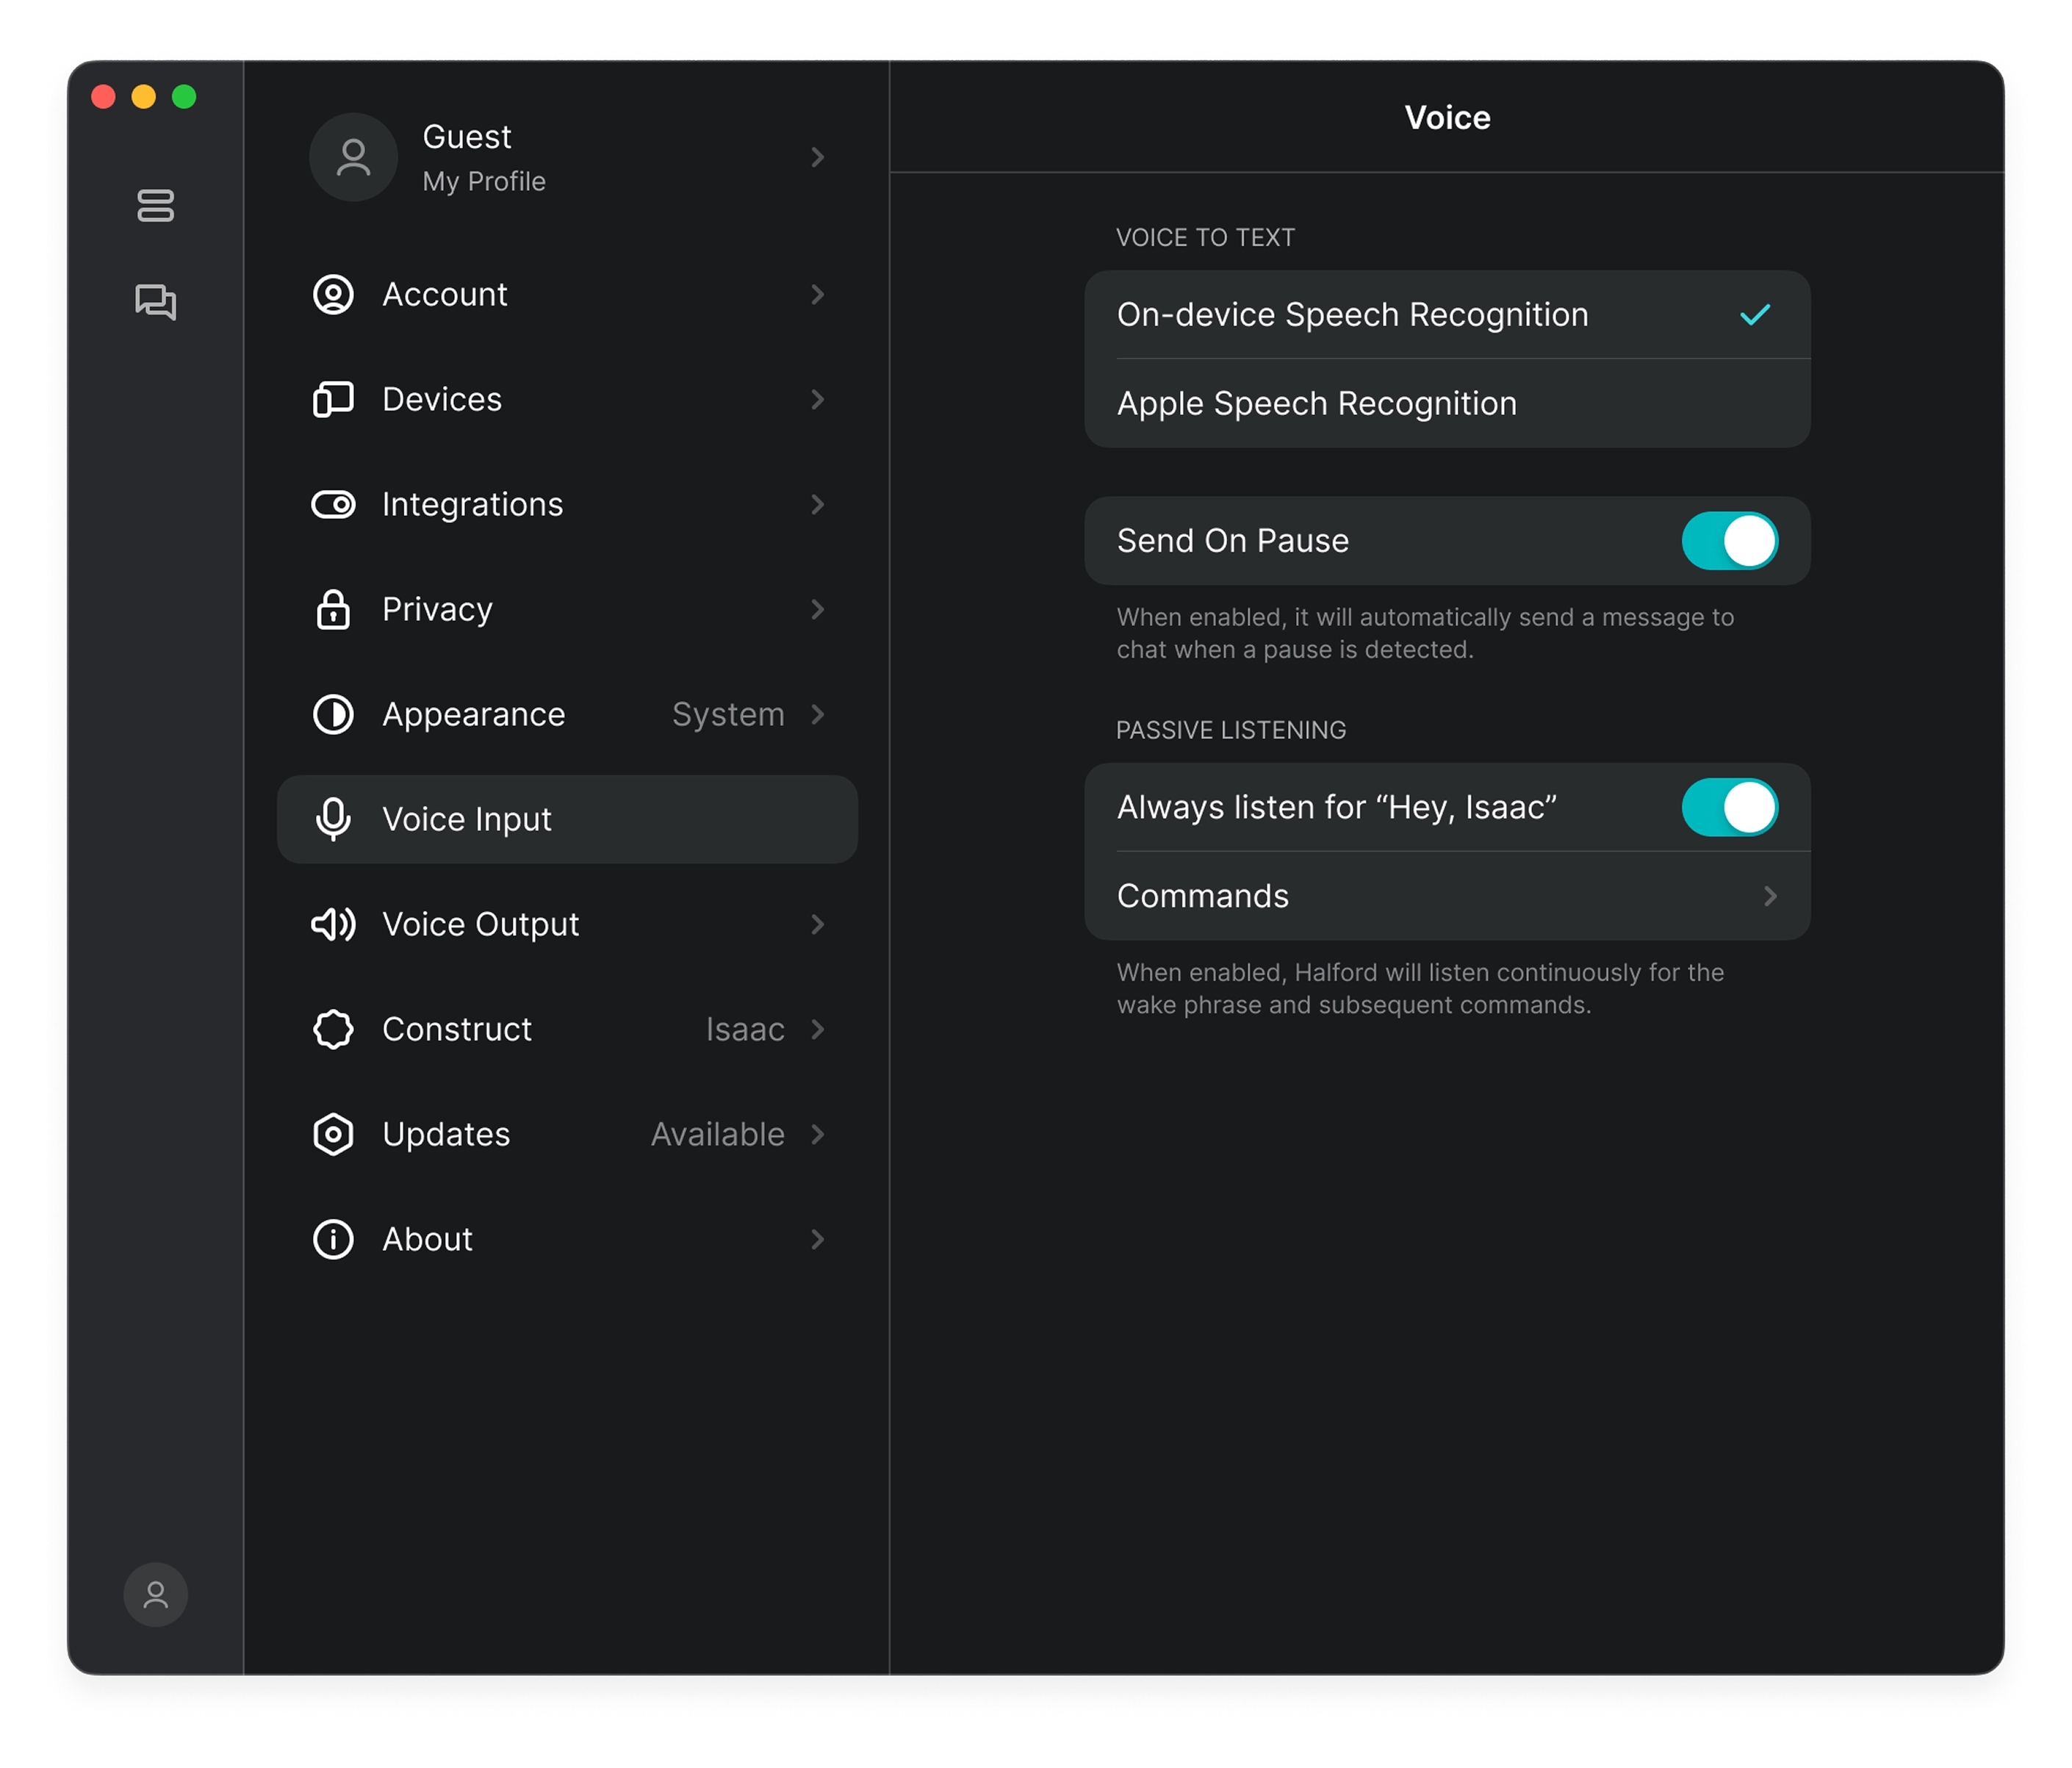The image size is (2072, 1768).
Task: Click the chevron on Devices row
Action: pos(817,399)
